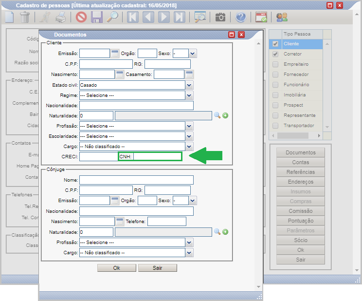
Task: Click the trash can delete icon
Action: [25, 17]
